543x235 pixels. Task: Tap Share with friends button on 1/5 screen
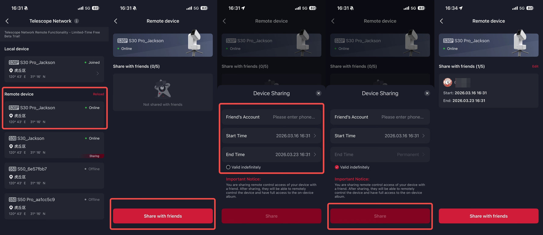pyautogui.click(x=489, y=216)
